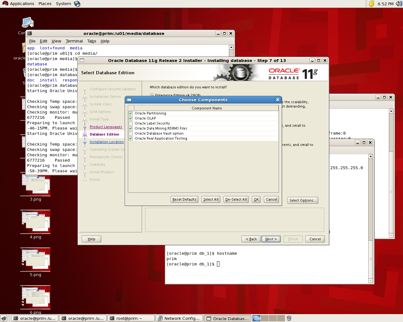Click the Reset Defaults button
403x322 pixels.
coord(184,199)
